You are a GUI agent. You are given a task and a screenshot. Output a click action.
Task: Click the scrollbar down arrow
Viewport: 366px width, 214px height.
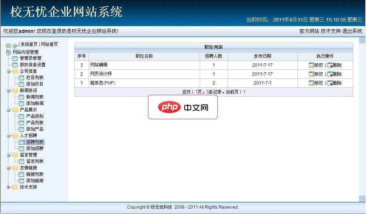point(362,199)
